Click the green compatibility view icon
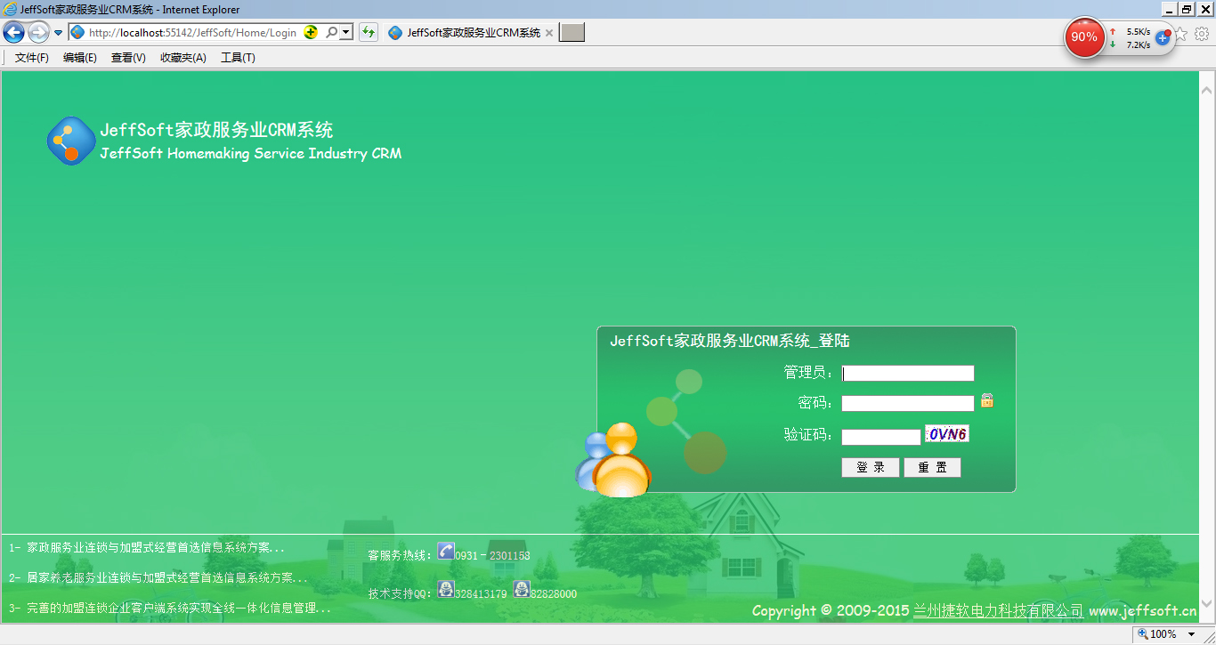 tap(311, 32)
